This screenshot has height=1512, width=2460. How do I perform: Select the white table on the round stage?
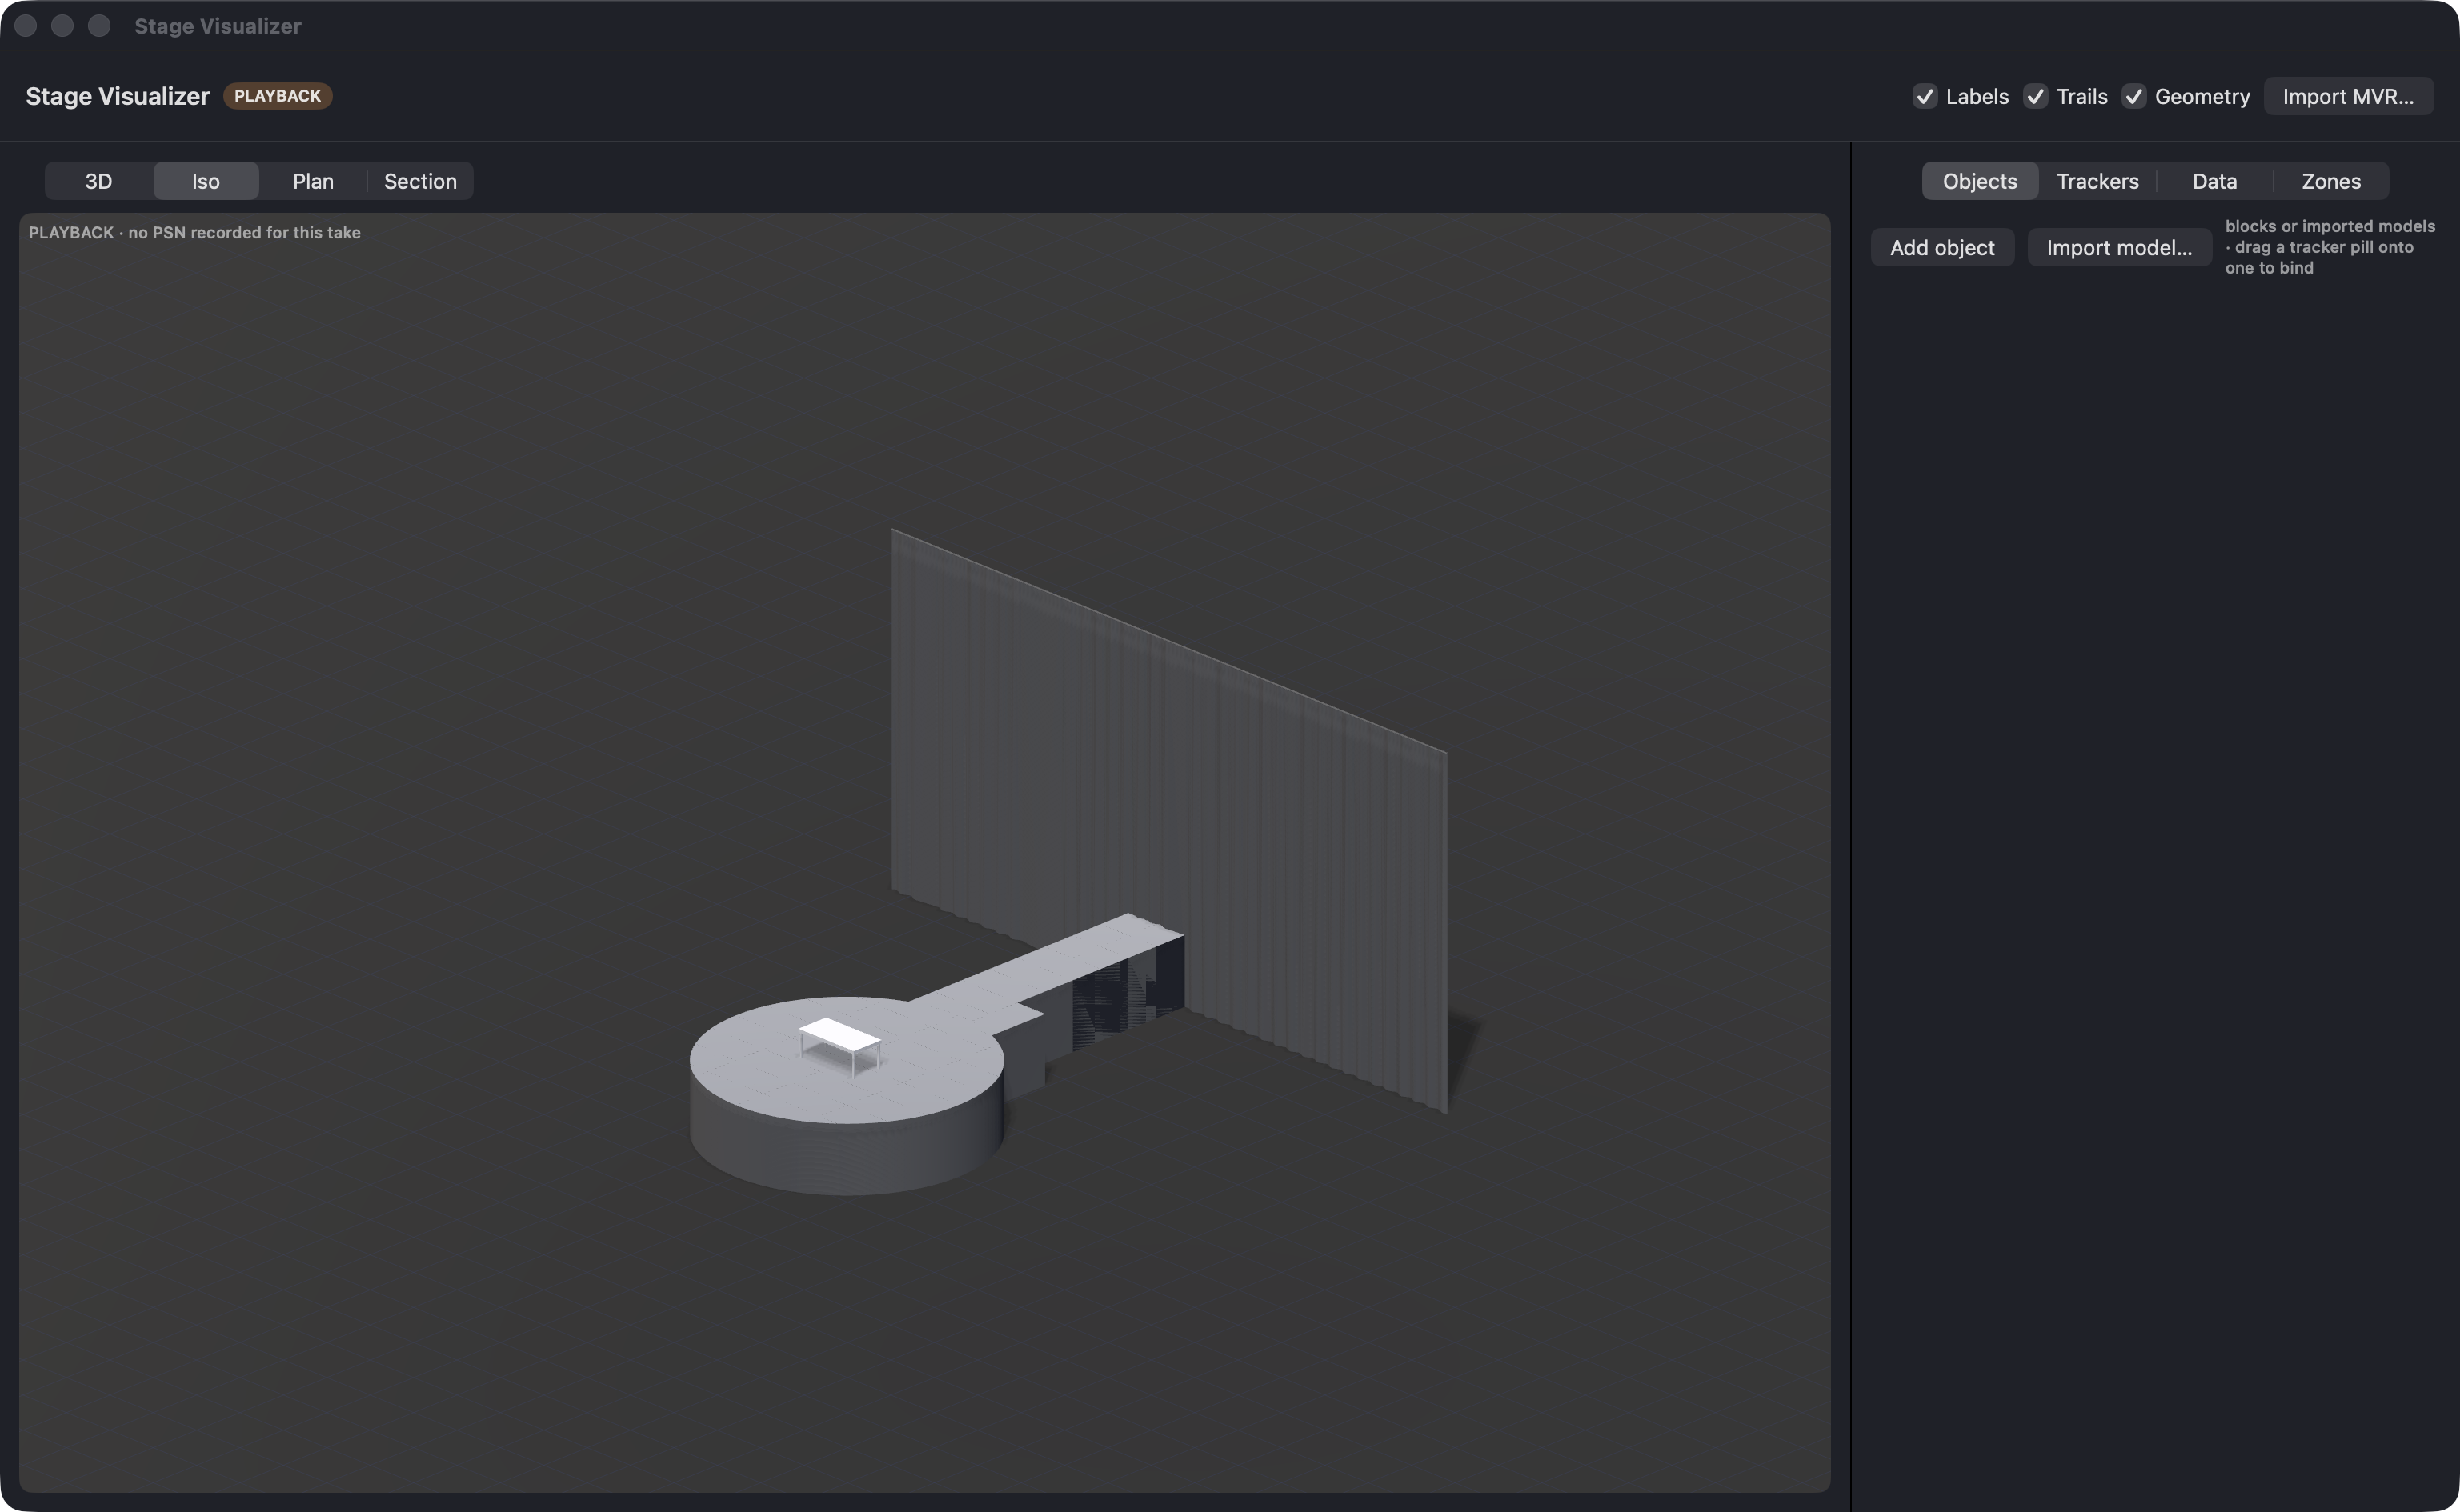pyautogui.click(x=840, y=1036)
